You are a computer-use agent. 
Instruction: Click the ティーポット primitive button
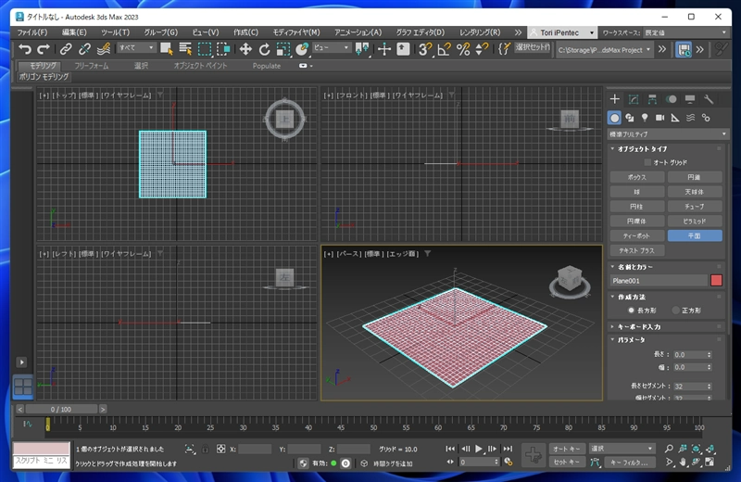pos(636,236)
